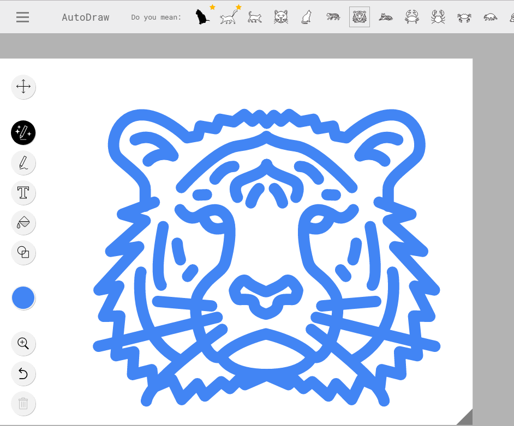Undo the last action

click(x=23, y=373)
